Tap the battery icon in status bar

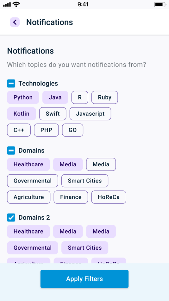coord(160,4)
